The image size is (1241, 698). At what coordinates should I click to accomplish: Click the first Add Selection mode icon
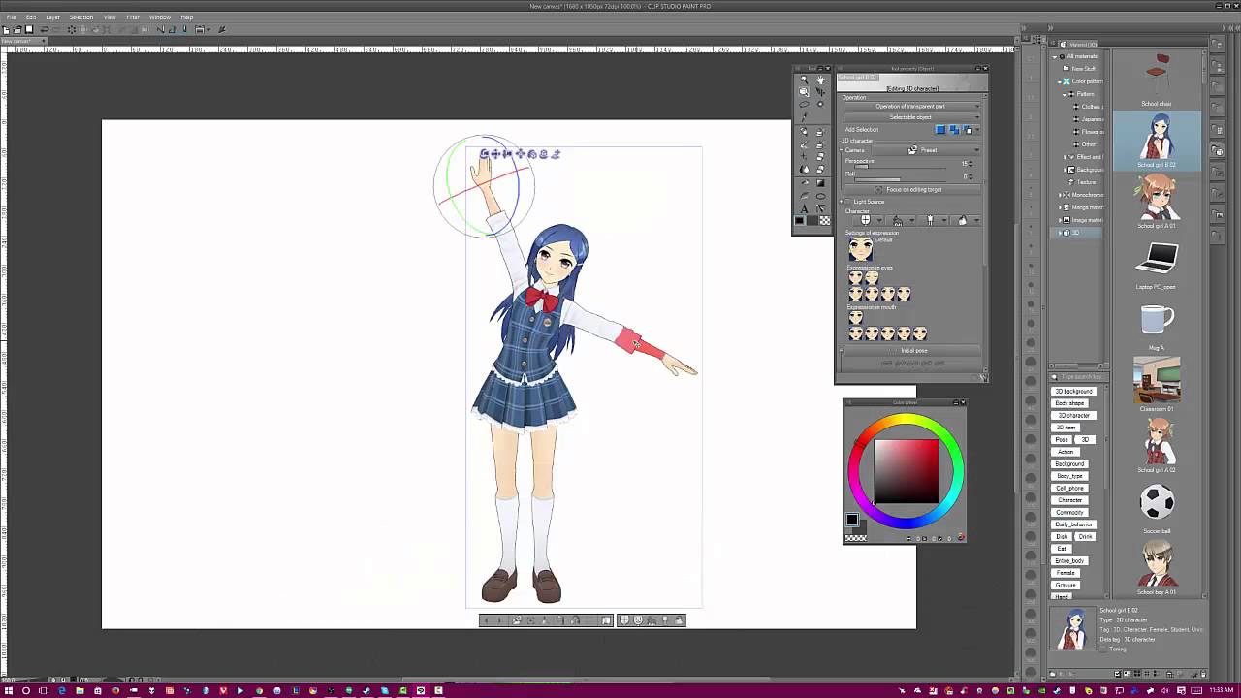click(940, 130)
